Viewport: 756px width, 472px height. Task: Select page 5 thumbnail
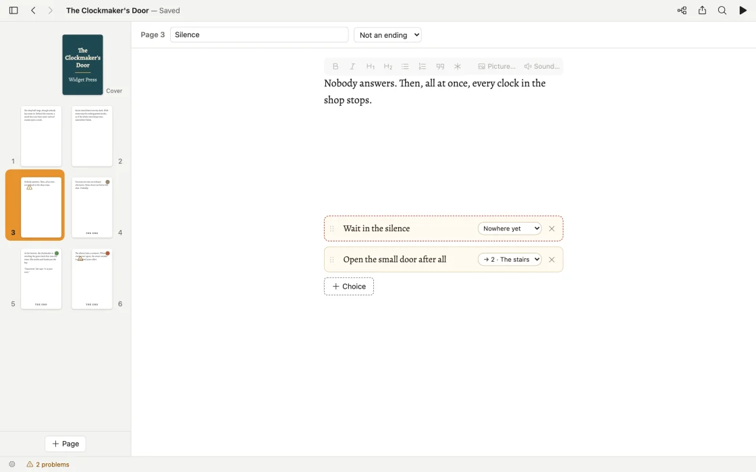coord(41,278)
